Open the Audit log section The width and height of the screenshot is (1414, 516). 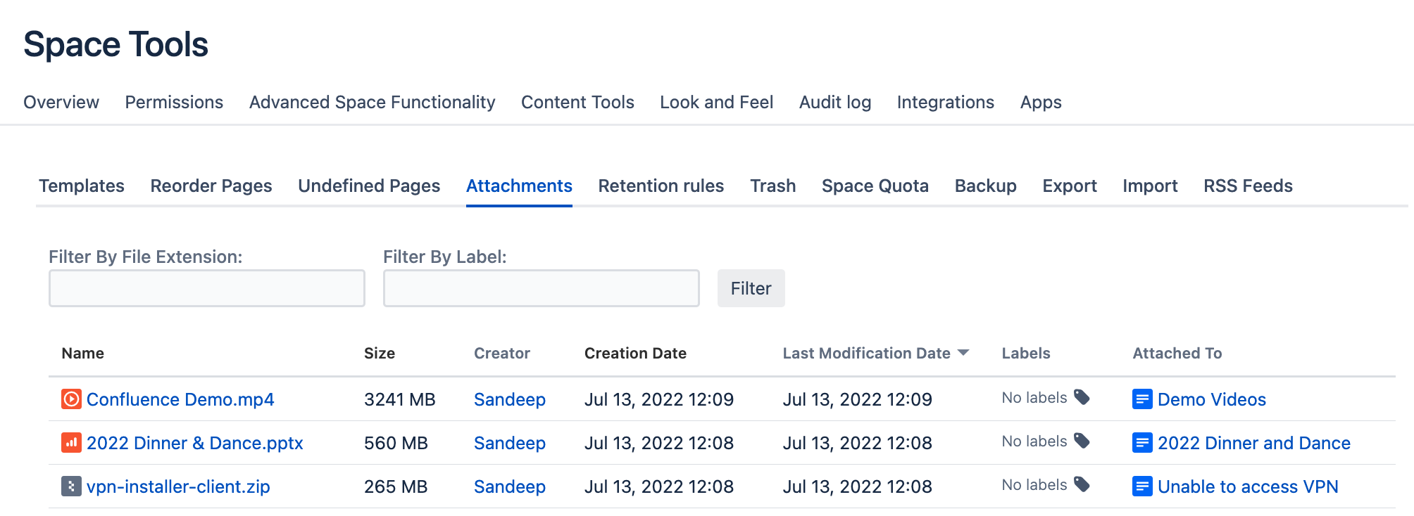[834, 102]
